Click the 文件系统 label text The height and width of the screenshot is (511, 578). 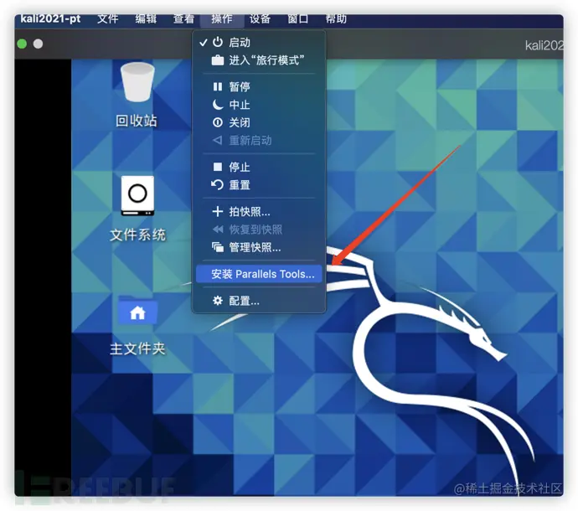pyautogui.click(x=138, y=235)
